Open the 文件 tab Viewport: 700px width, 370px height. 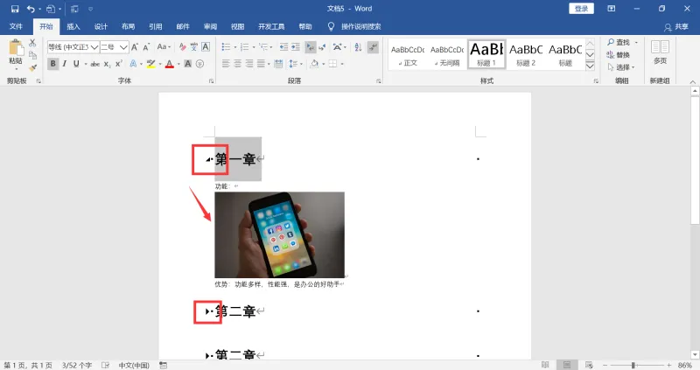coord(16,27)
